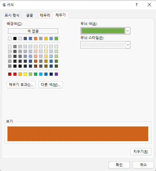
Task: Choose the medium blue standard color swatch
Action: 46,74
